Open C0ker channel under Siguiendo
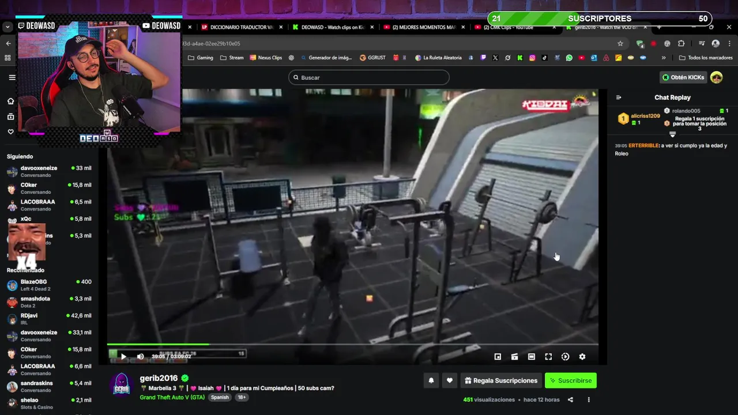 click(49, 188)
